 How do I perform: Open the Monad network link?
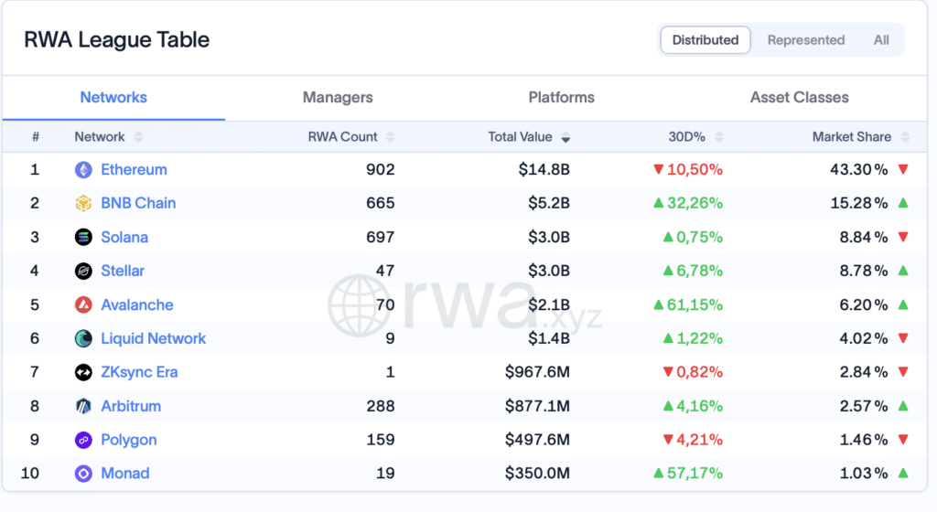tap(124, 474)
